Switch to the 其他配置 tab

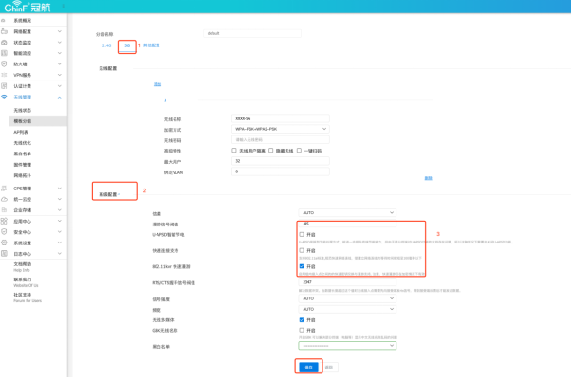(x=151, y=45)
